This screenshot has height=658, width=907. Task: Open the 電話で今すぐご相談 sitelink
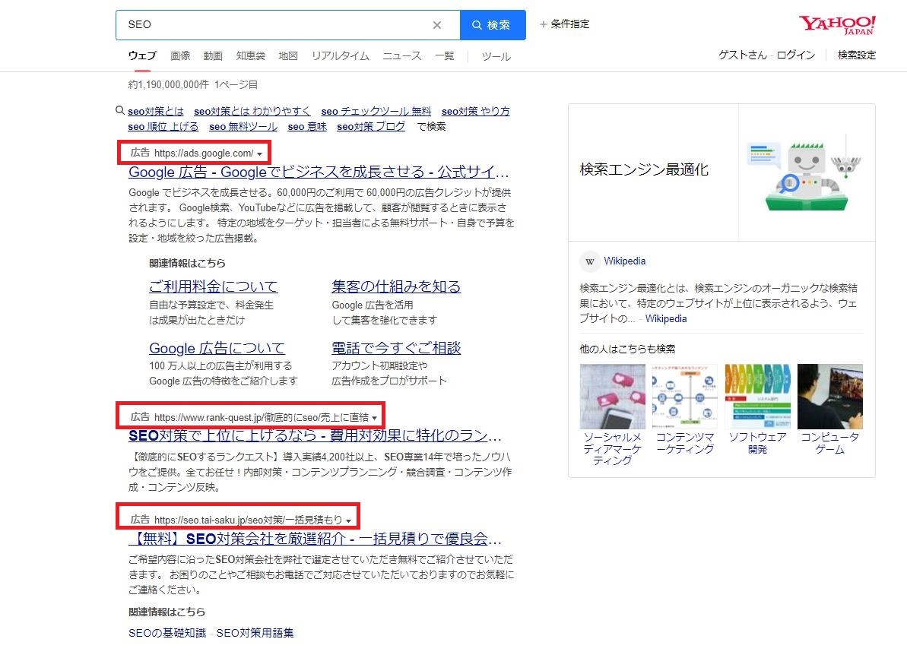pos(396,348)
